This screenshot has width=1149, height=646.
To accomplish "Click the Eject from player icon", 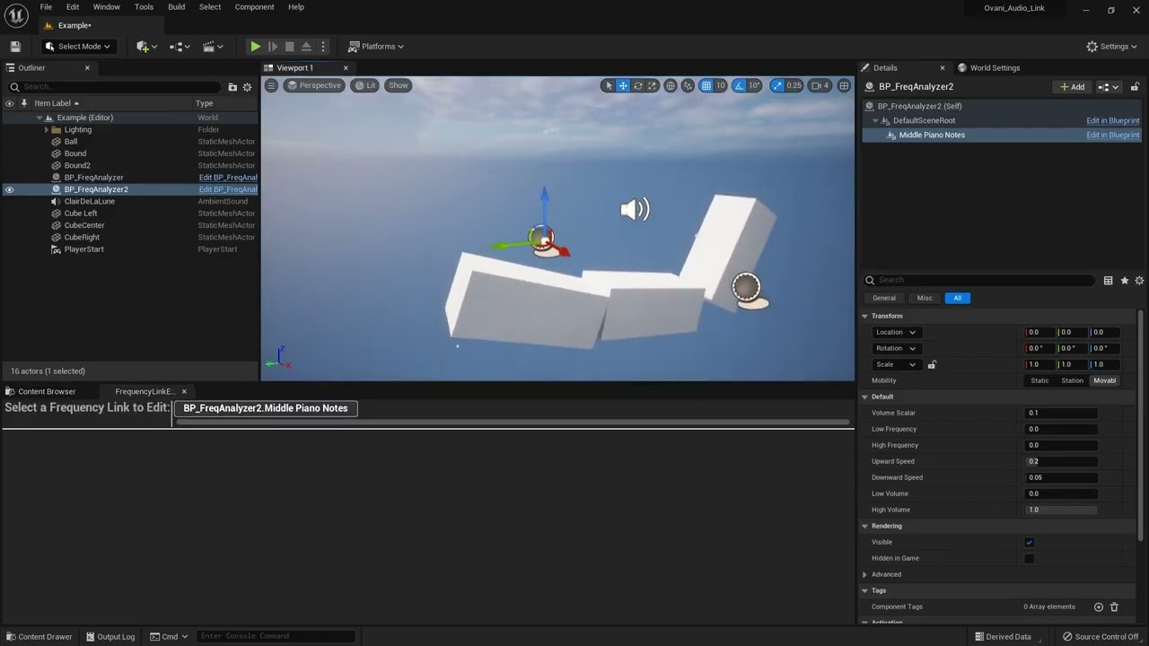I will tap(306, 47).
